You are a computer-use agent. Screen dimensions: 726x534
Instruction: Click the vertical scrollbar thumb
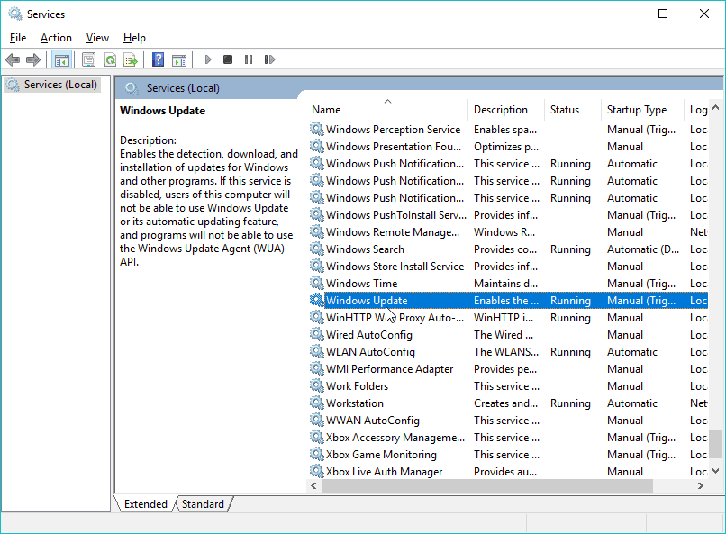point(715,444)
